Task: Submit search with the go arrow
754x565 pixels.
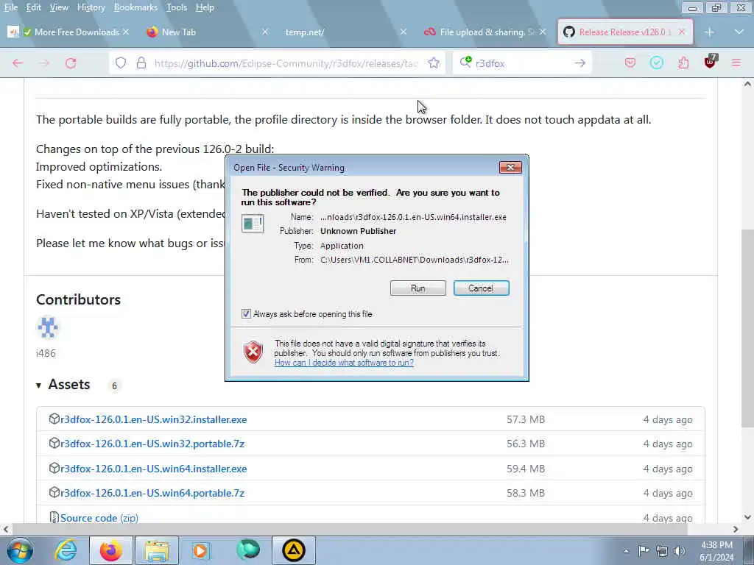Action: [580, 63]
